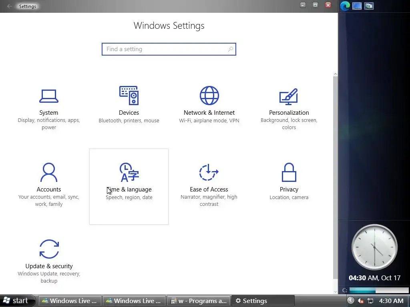Click 'Narrator, magnifier, high contrast' text
Image resolution: width=410 pixels, height=307 pixels.
coord(209,201)
